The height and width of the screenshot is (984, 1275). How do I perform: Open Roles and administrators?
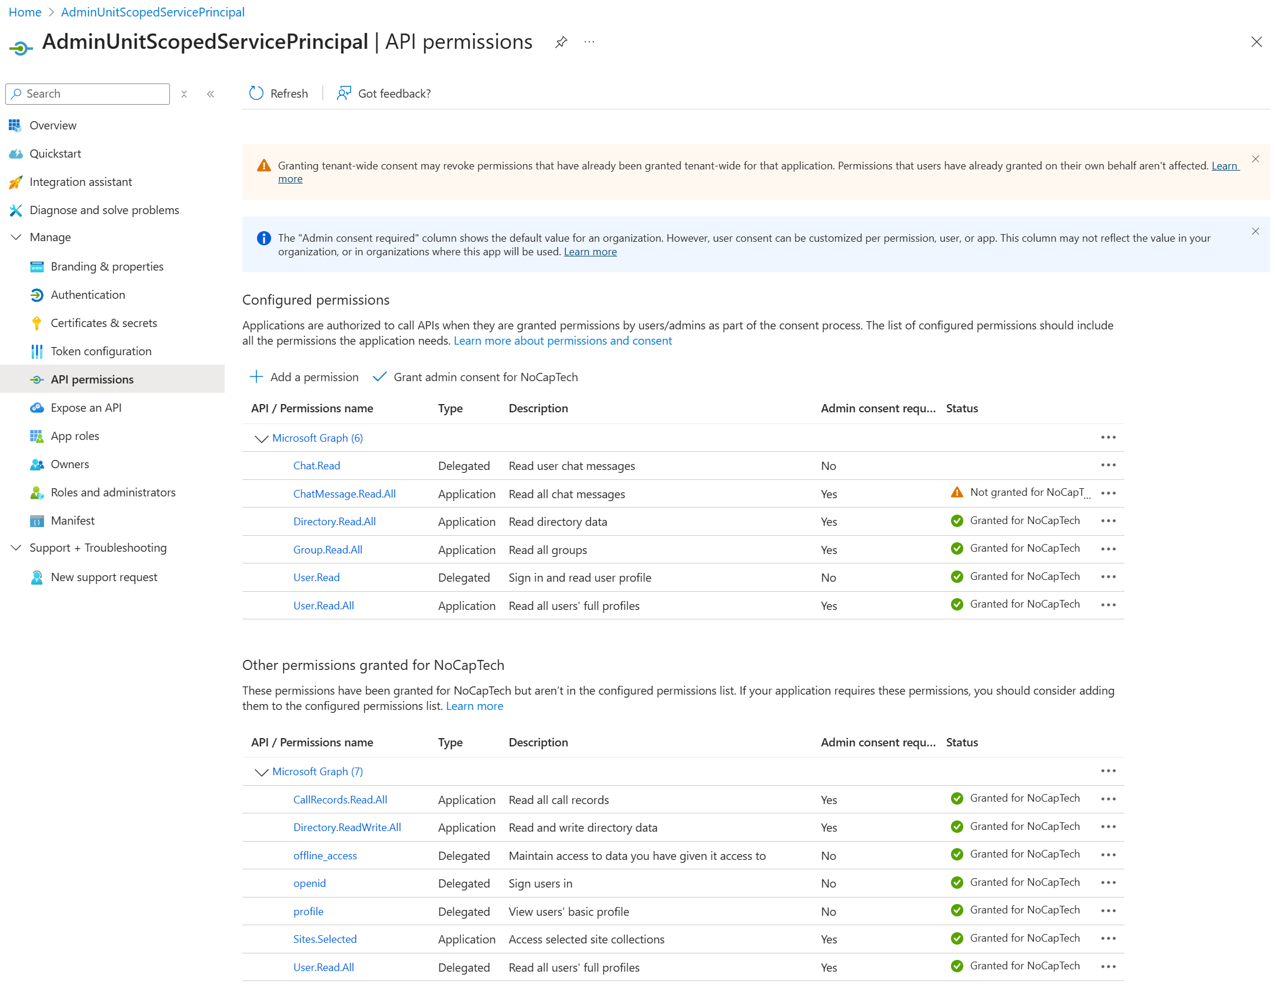point(112,492)
